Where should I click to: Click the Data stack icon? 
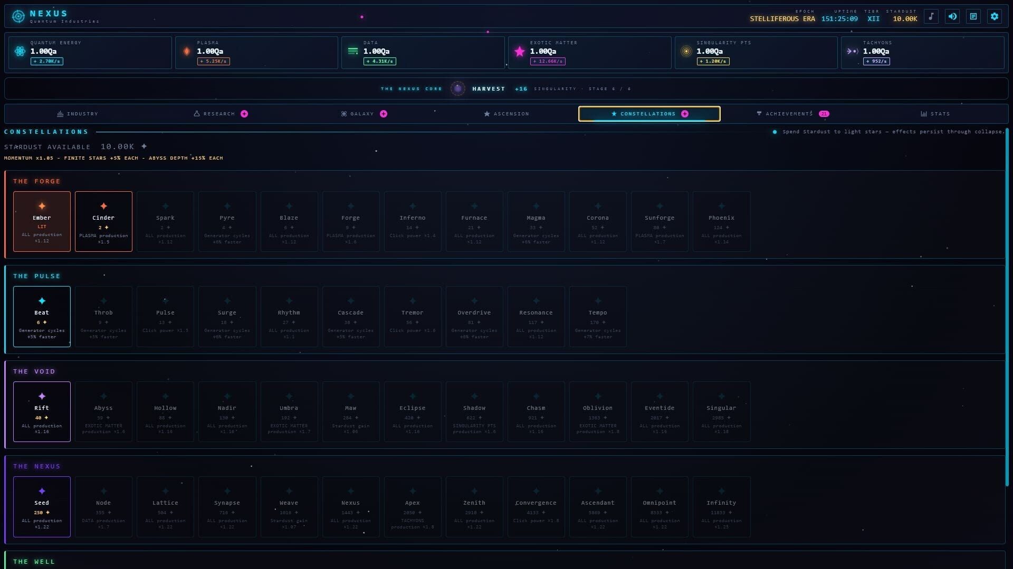point(353,51)
